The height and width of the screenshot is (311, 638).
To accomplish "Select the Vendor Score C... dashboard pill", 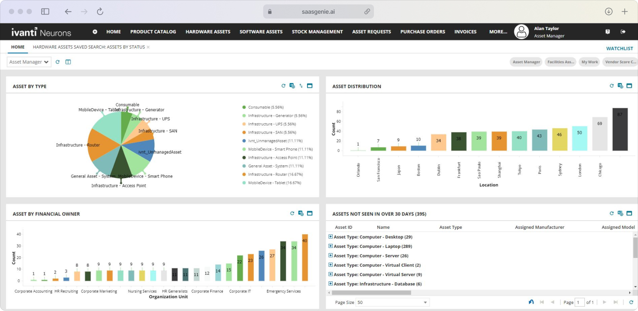I will coord(620,62).
